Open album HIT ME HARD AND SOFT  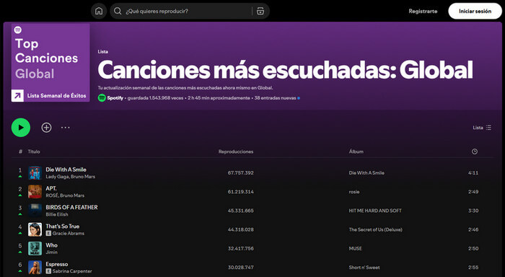(x=375, y=211)
